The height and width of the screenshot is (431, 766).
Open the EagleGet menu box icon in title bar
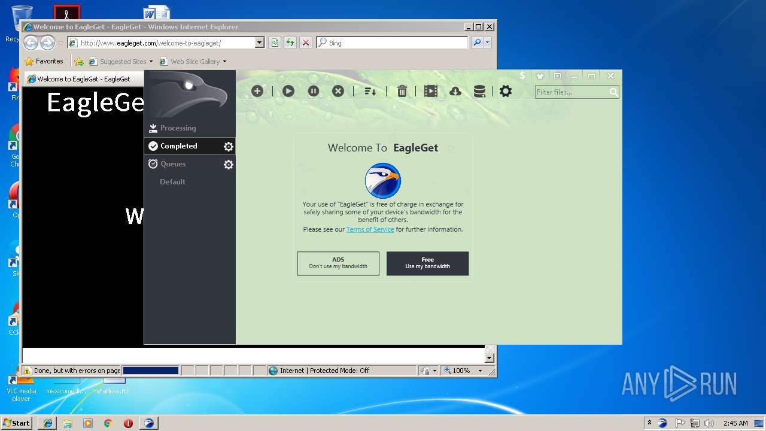click(x=558, y=76)
